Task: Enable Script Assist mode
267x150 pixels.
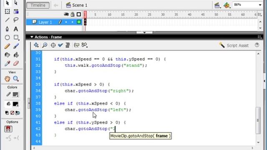Action: coord(234,45)
